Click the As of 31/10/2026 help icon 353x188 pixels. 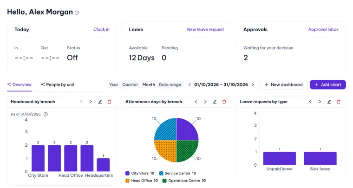point(46,114)
